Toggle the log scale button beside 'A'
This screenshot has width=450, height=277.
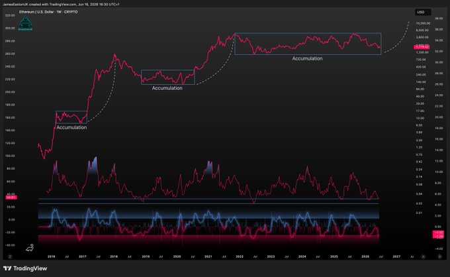(x=440, y=256)
